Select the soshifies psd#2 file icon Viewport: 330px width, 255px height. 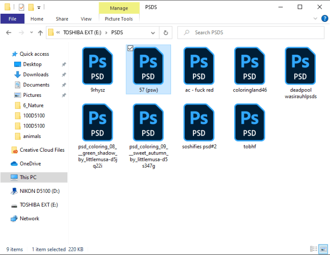(199, 122)
